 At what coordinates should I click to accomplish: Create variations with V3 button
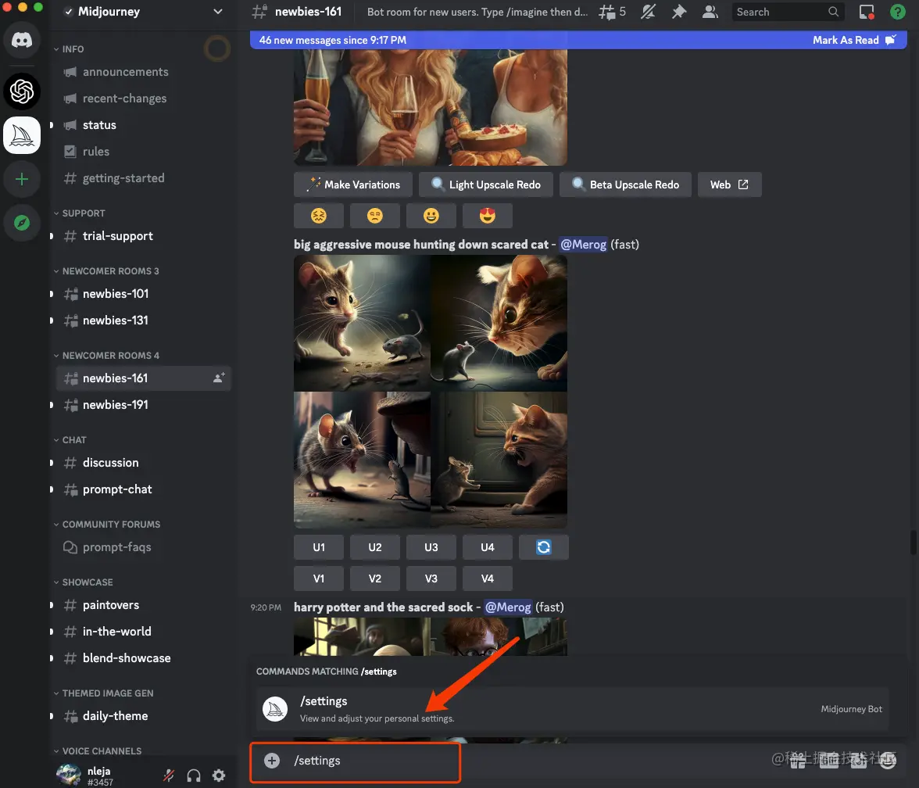431,578
